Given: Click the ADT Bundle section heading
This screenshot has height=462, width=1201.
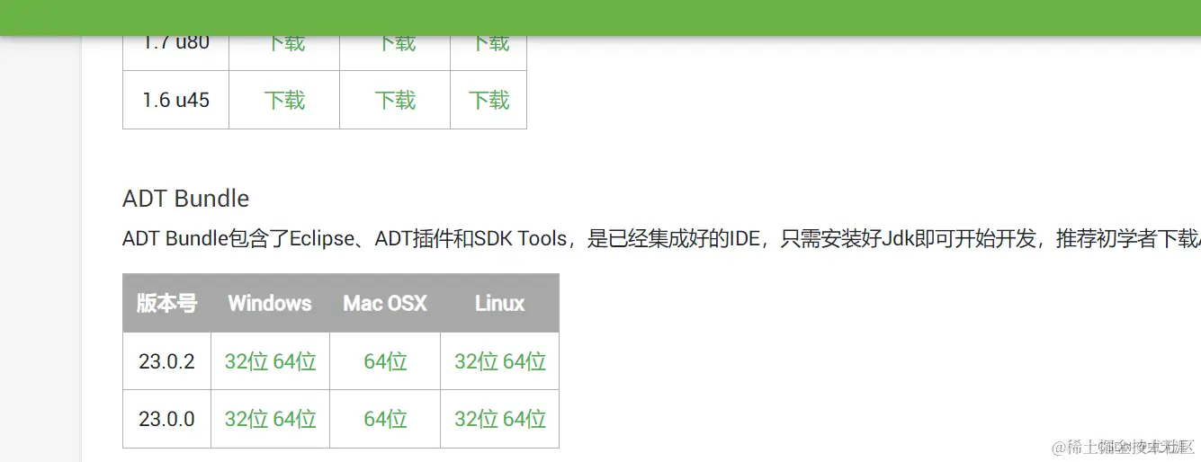Looking at the screenshot, I should click(x=186, y=198).
